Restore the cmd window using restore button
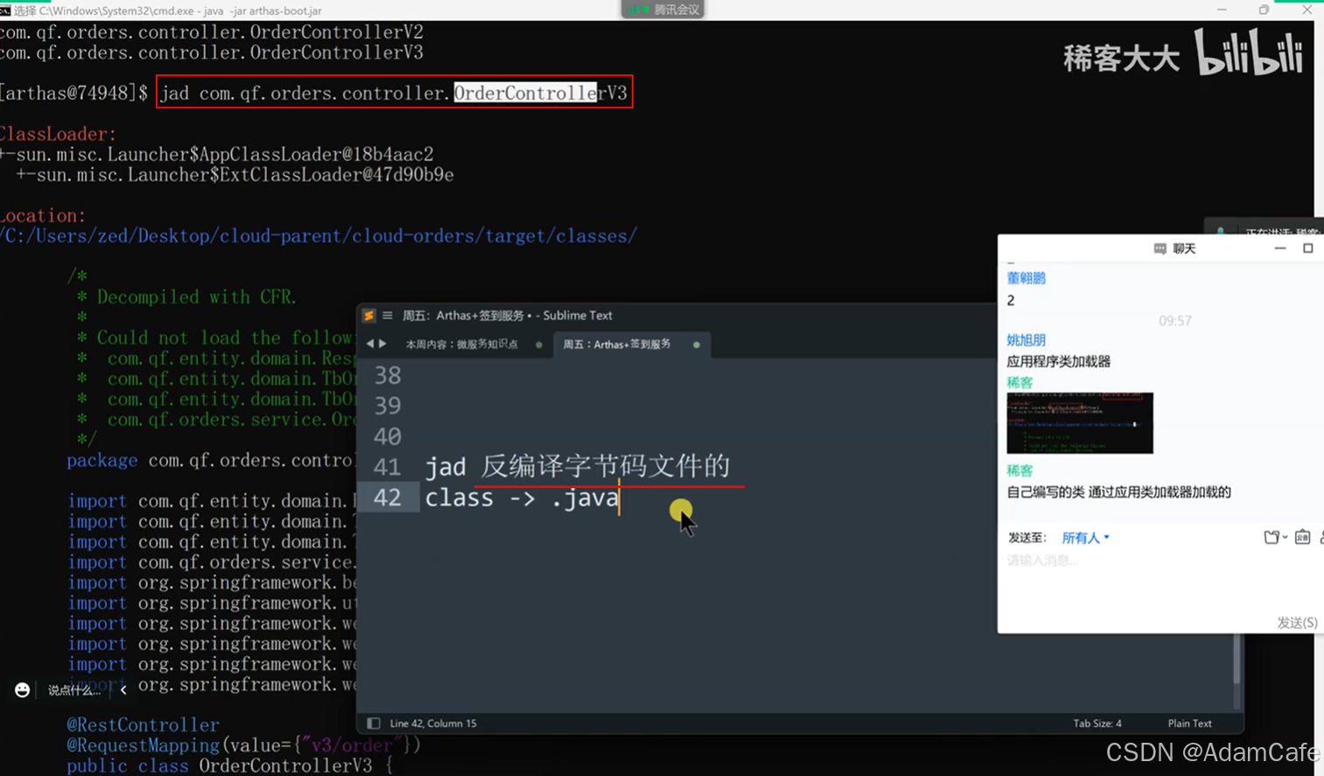 [x=1264, y=10]
